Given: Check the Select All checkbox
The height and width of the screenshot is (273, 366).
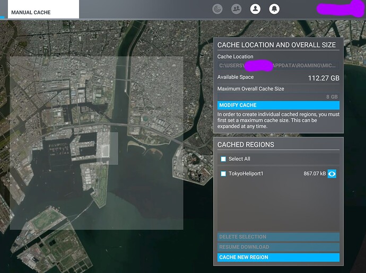Looking at the screenshot, I should pyautogui.click(x=223, y=159).
